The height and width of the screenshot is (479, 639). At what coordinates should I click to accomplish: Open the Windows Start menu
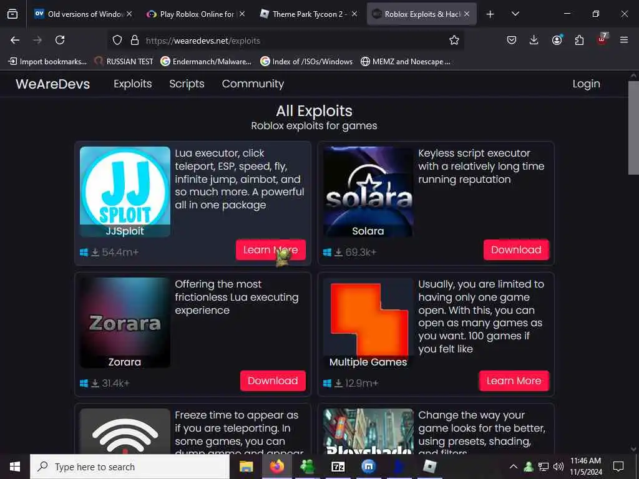[15, 467]
